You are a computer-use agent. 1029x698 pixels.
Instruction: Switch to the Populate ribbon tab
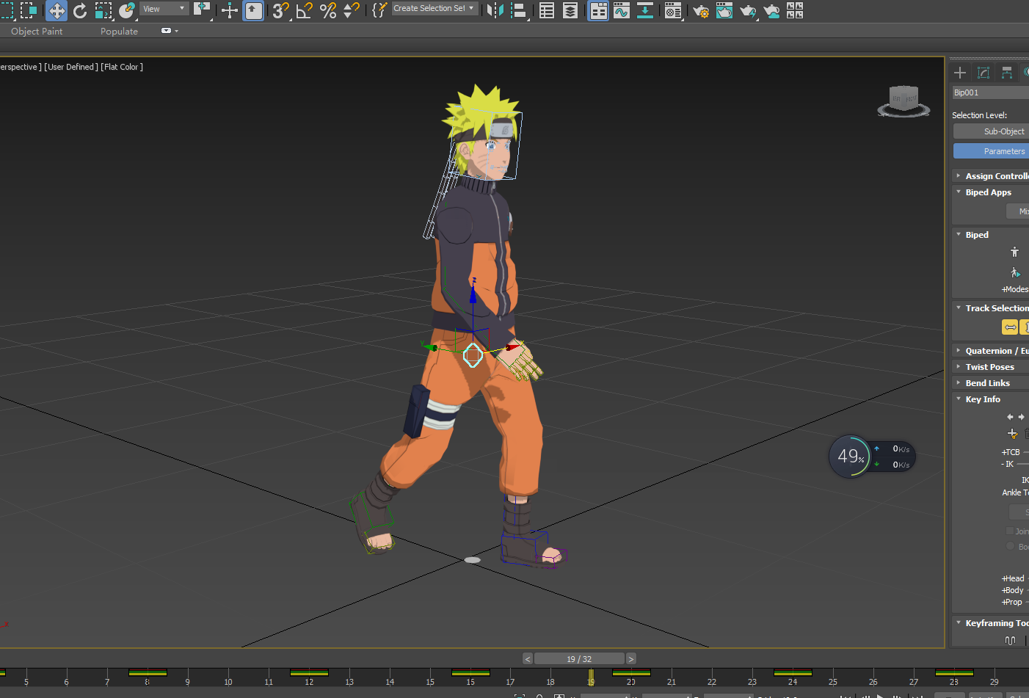coord(119,32)
